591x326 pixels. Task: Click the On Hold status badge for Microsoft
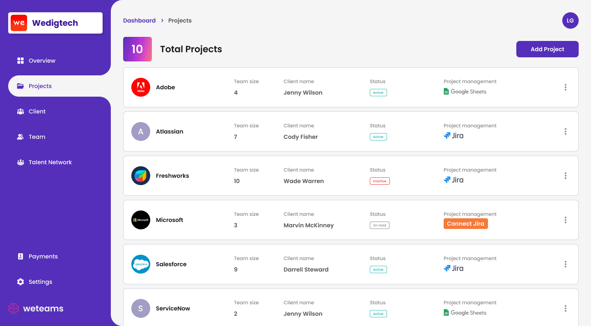[380, 225]
